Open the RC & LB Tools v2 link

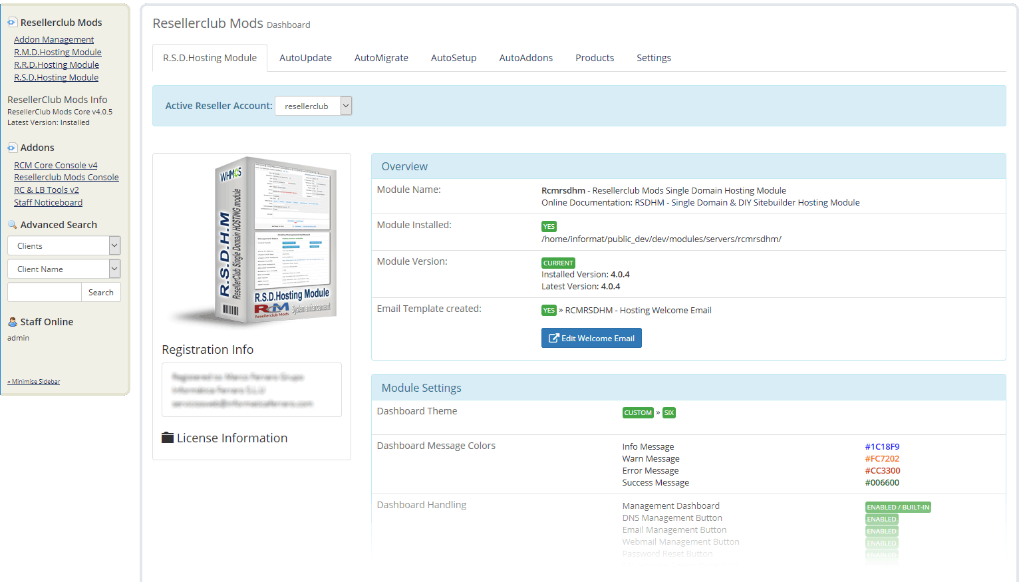pos(47,190)
